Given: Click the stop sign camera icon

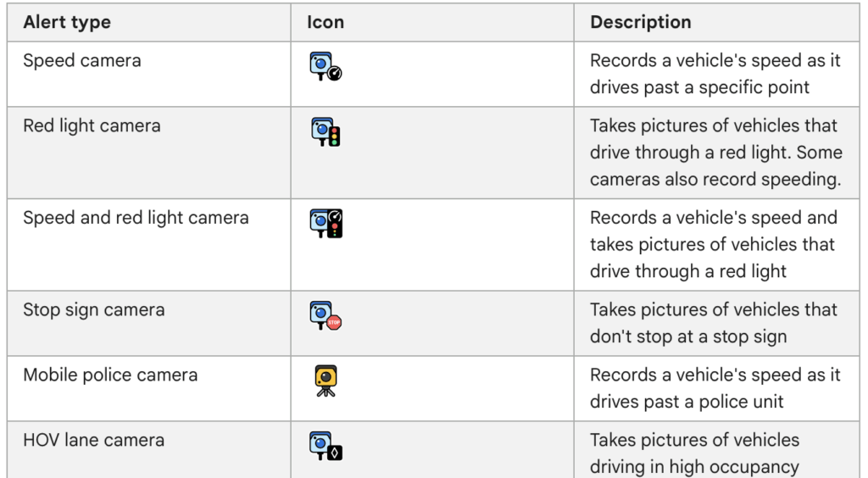Looking at the screenshot, I should tap(325, 316).
